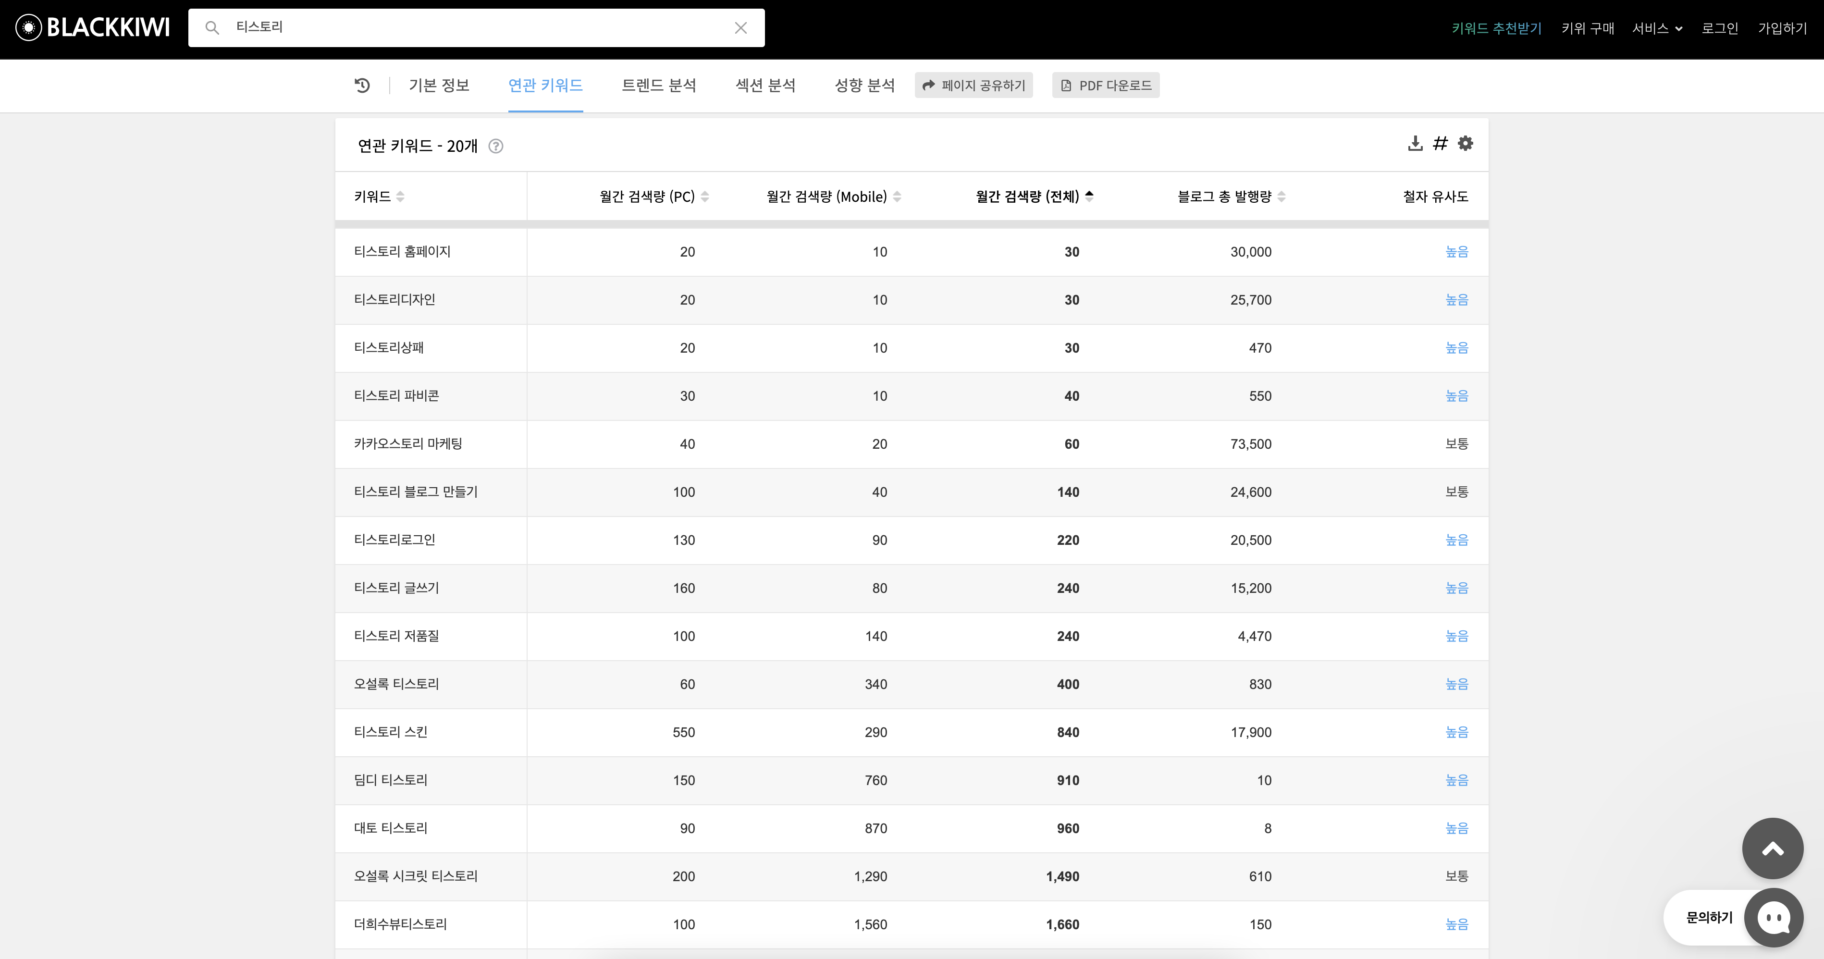Viewport: 1824px width, 959px height.
Task: Click 로그인 link
Action: pyautogui.click(x=1720, y=28)
